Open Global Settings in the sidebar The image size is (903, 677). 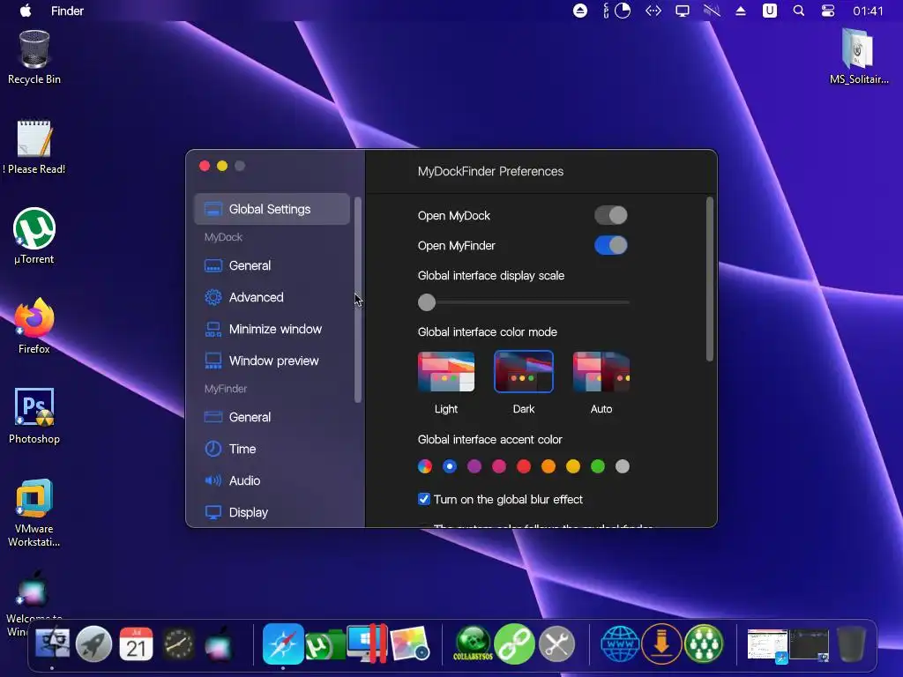click(272, 209)
